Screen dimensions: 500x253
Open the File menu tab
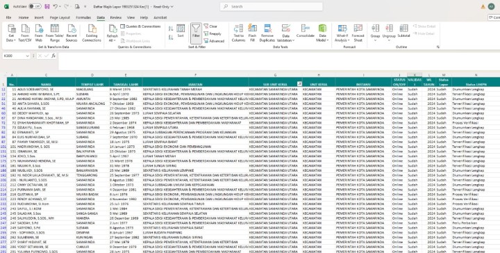(8, 17)
